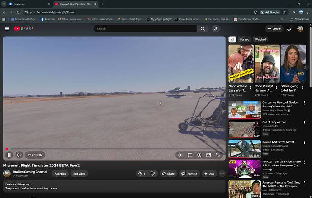The height and width of the screenshot is (198, 312).
Task: Search with your voice microphone
Action: 216,28
